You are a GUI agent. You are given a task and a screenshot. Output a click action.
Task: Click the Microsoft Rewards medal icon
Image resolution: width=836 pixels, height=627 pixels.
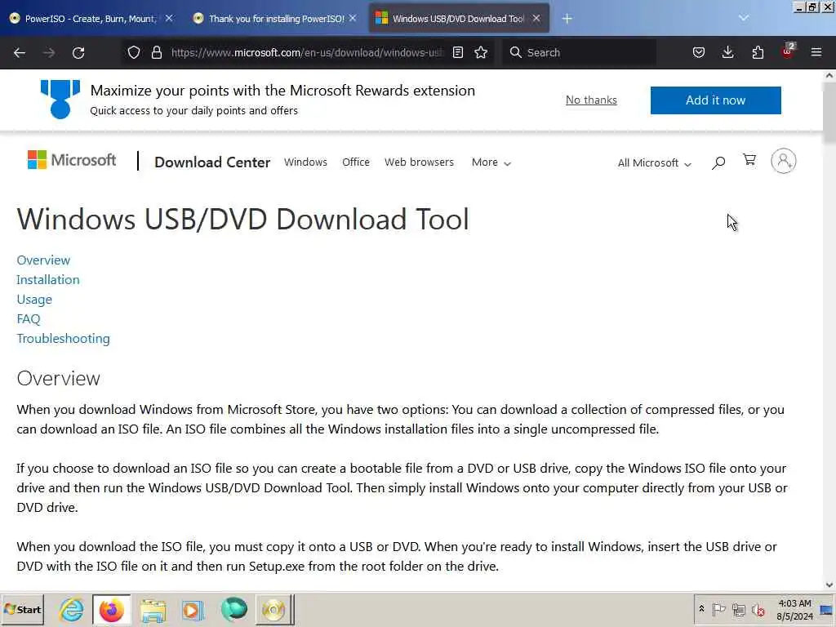point(60,99)
